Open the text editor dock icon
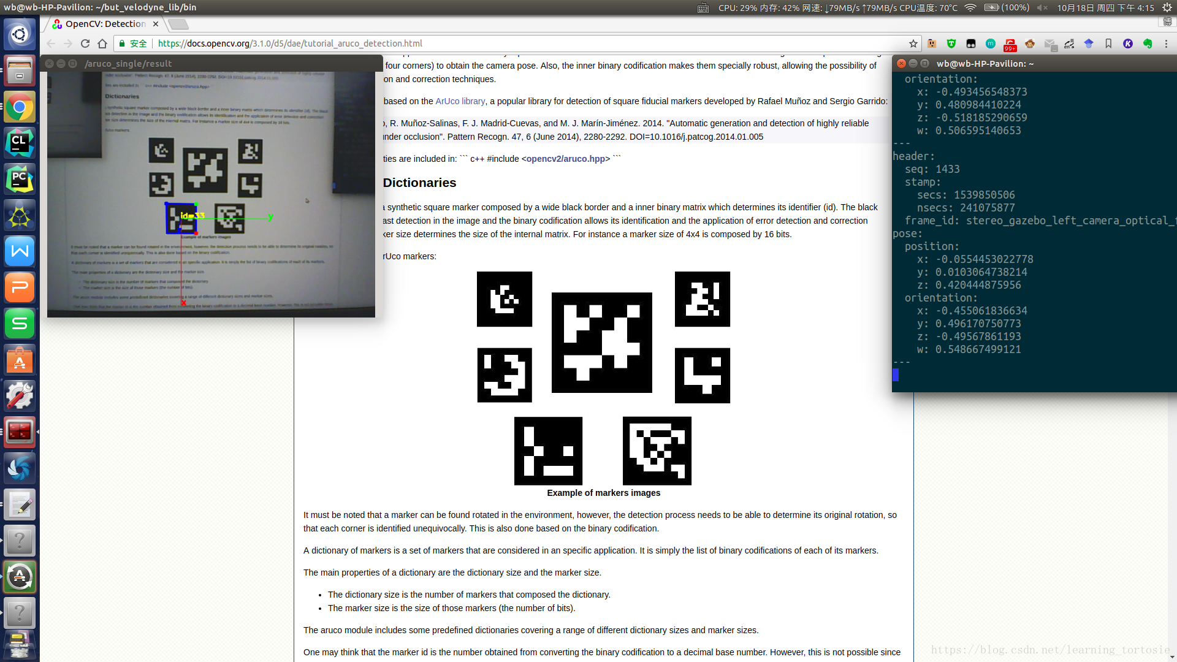 coord(20,504)
